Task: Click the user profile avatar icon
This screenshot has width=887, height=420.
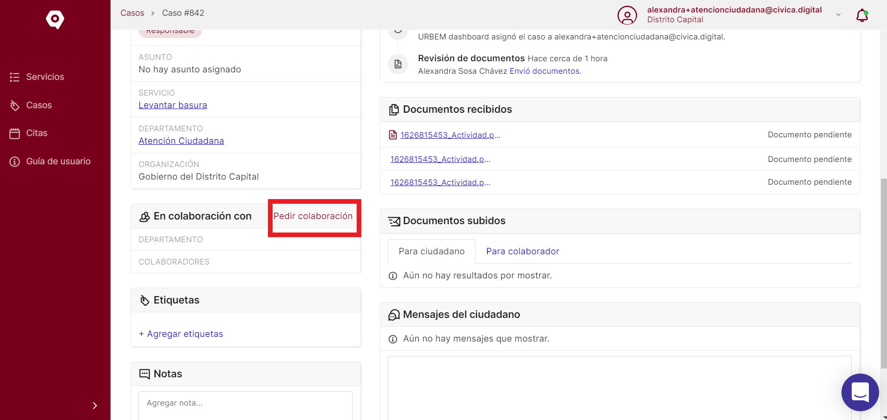Action: click(627, 15)
